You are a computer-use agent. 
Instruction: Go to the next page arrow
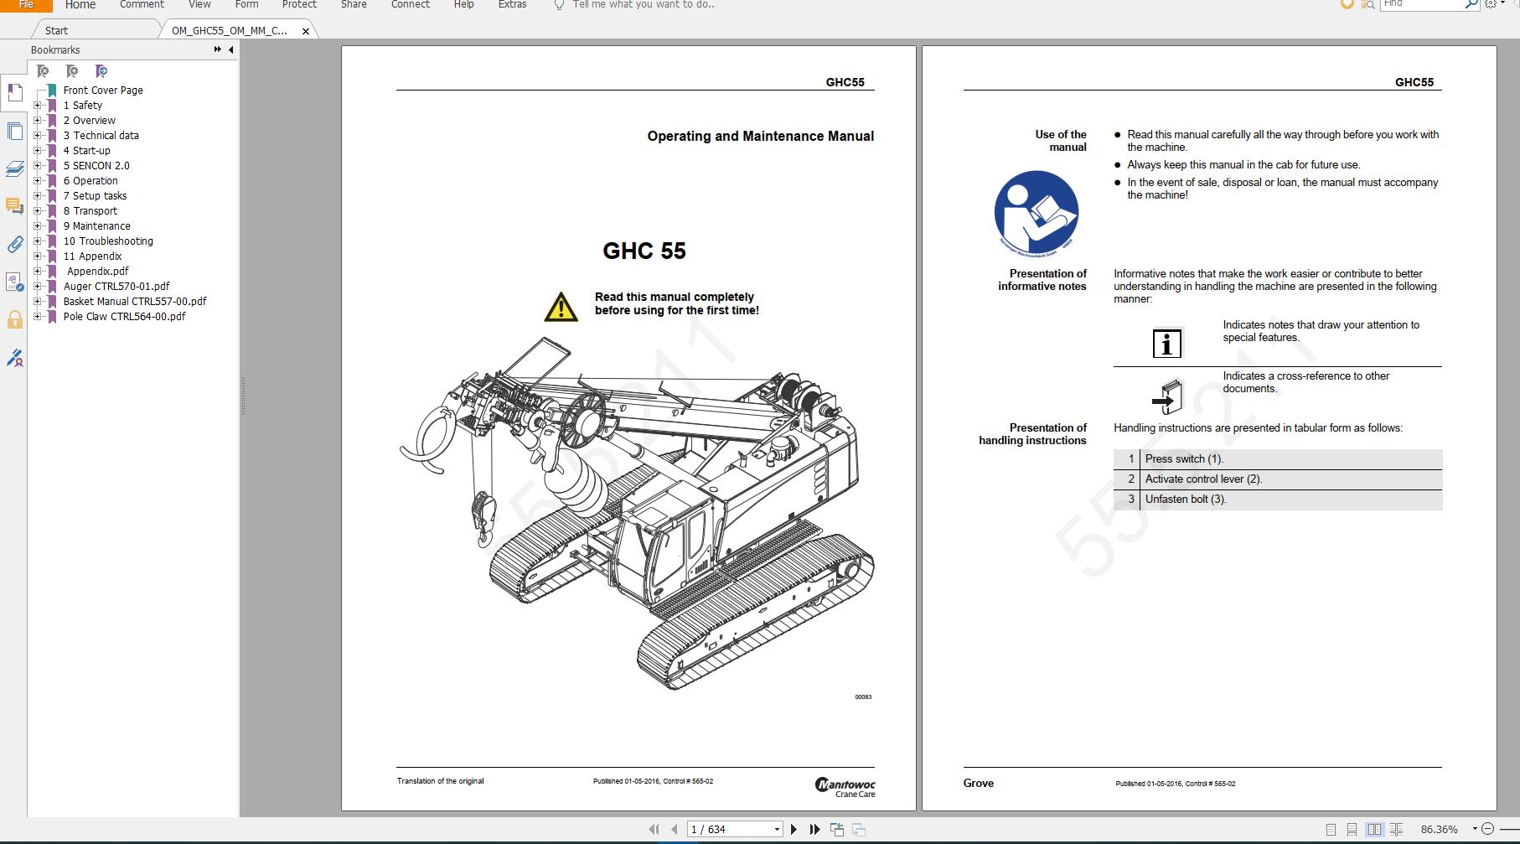pyautogui.click(x=794, y=829)
